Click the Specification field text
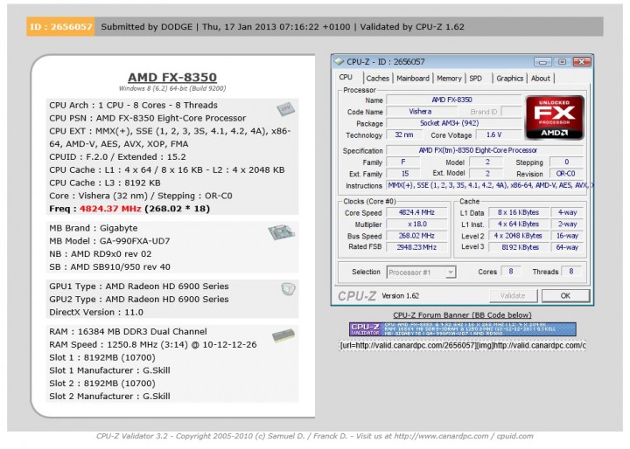The height and width of the screenshot is (449, 630). 485,150
